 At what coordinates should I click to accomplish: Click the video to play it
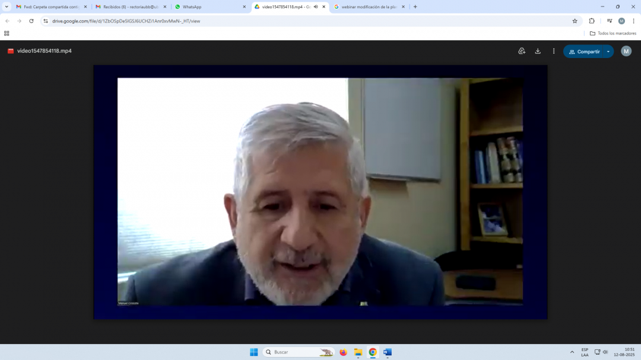(320, 192)
